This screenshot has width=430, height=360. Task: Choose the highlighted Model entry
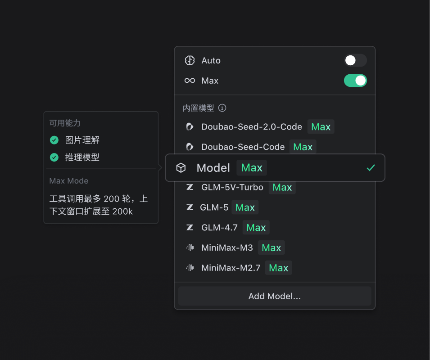275,168
